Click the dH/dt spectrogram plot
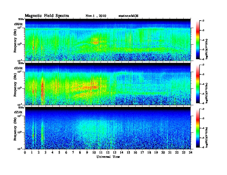Viewport: 227px width, 175px height. click(x=108, y=40)
